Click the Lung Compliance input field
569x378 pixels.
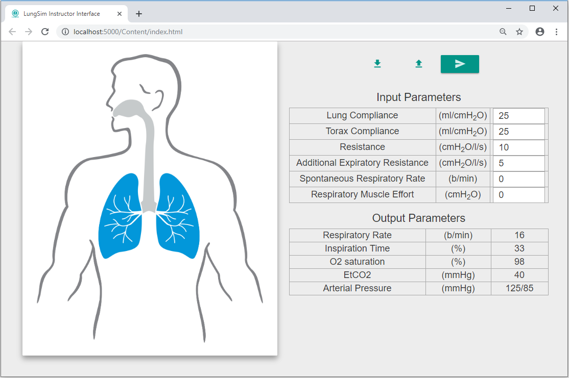(518, 116)
